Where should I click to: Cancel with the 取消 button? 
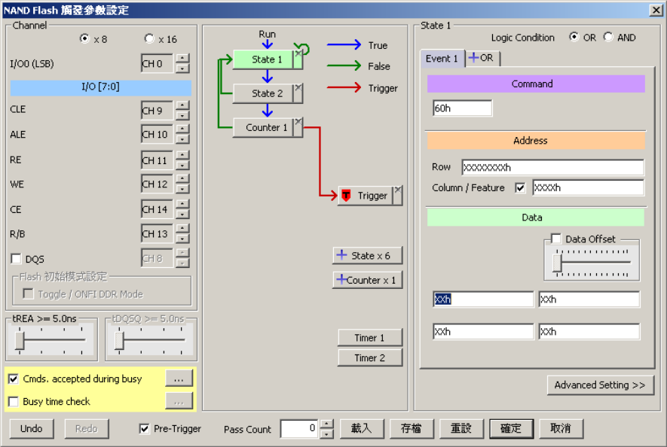point(561,428)
